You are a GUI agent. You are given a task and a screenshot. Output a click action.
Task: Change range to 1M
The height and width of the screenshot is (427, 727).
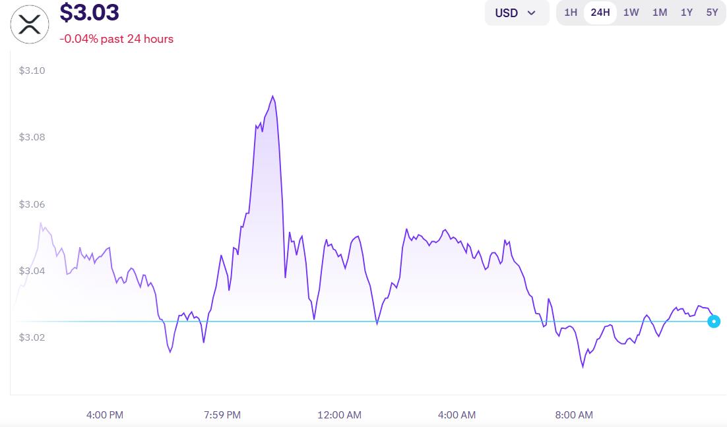660,13
